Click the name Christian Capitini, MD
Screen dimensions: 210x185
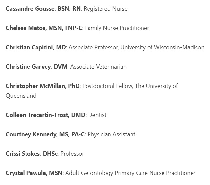click(36, 48)
